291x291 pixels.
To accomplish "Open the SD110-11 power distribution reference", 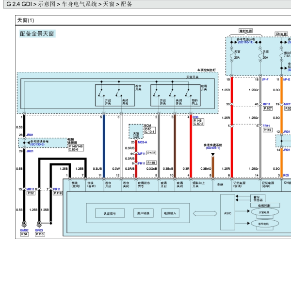I will (245, 42).
